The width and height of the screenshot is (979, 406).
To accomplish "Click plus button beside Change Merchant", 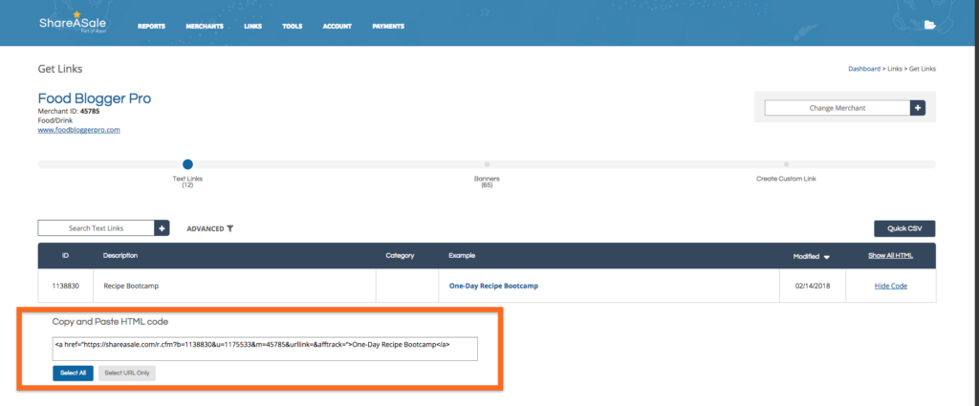I will click(918, 108).
